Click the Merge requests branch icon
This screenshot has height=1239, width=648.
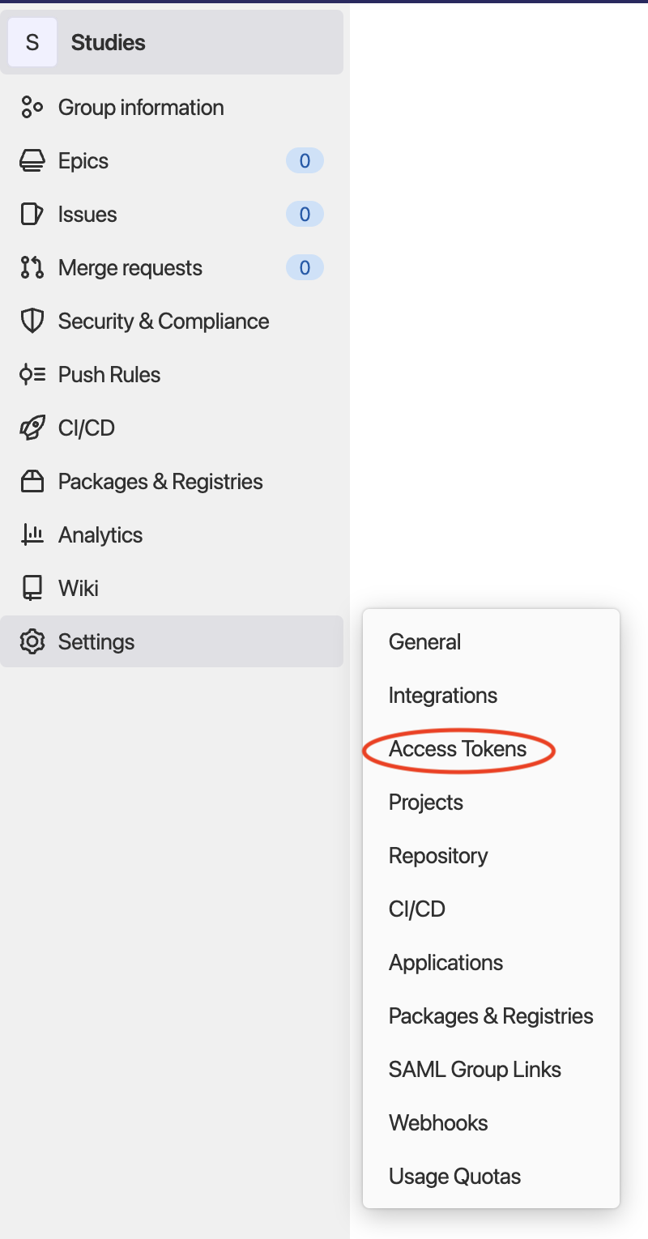coord(32,267)
